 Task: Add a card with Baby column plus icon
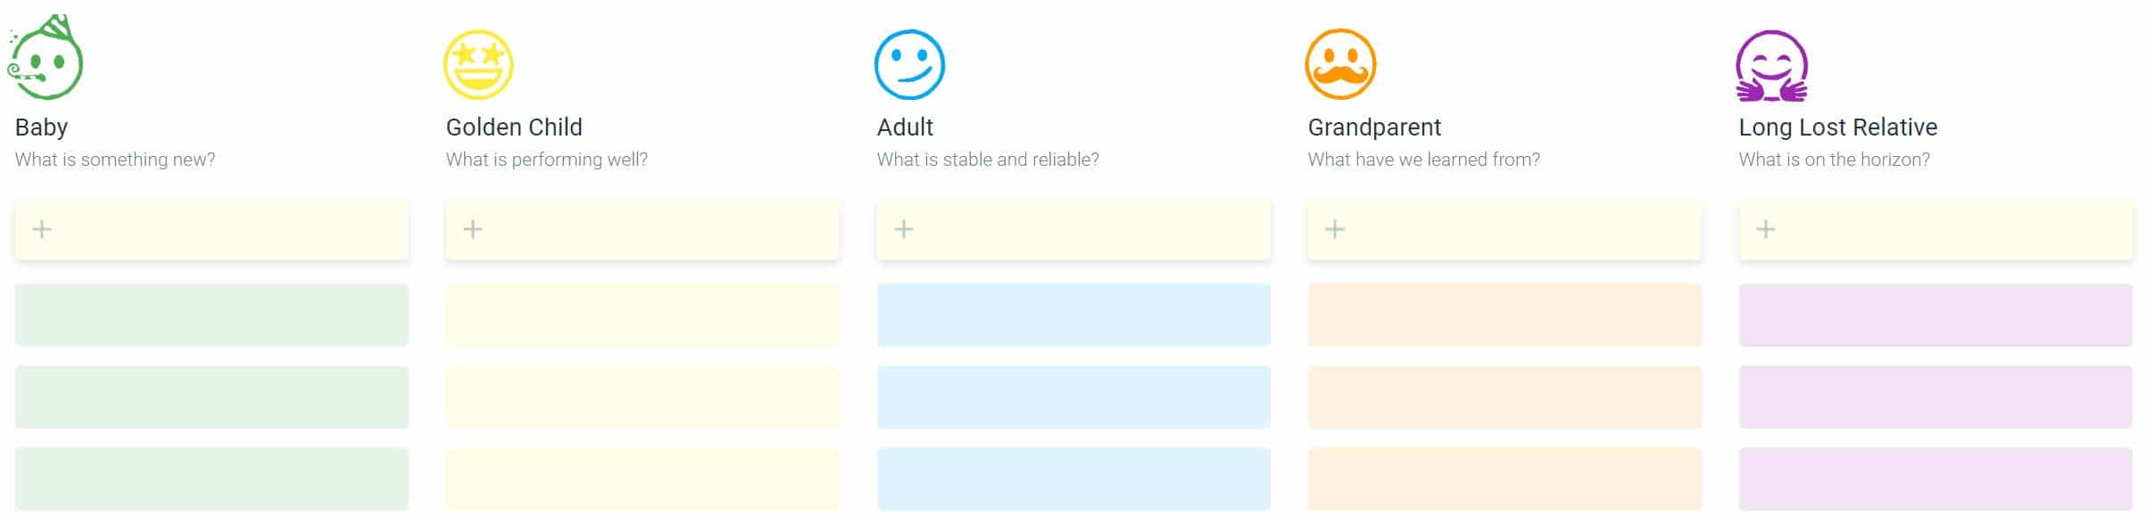[x=42, y=229]
